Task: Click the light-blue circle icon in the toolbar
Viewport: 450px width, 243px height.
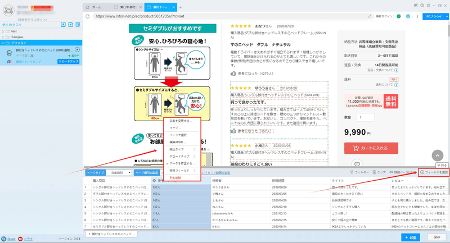Action: 408,16
